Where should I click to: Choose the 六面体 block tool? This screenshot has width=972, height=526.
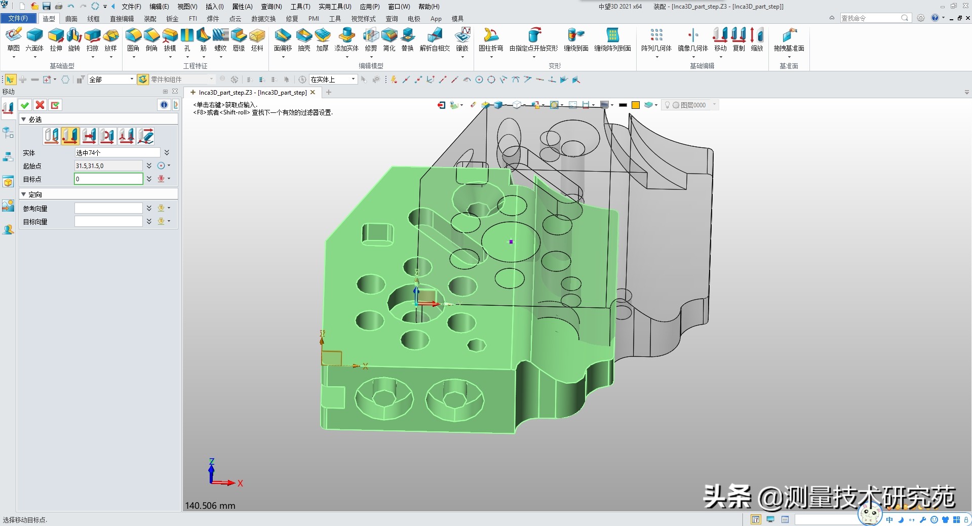tap(34, 39)
